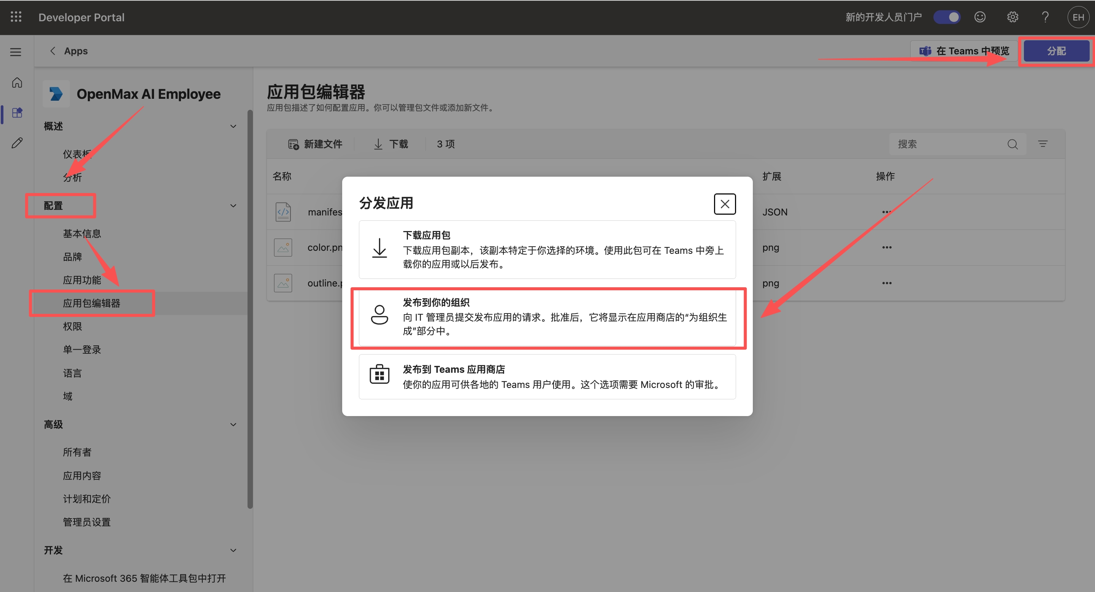Open more actions for outline.png row
The height and width of the screenshot is (592, 1095).
tap(887, 283)
